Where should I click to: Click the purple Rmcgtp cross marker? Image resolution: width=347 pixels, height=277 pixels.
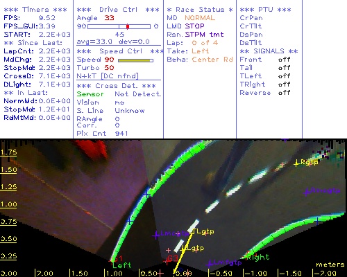point(307,192)
